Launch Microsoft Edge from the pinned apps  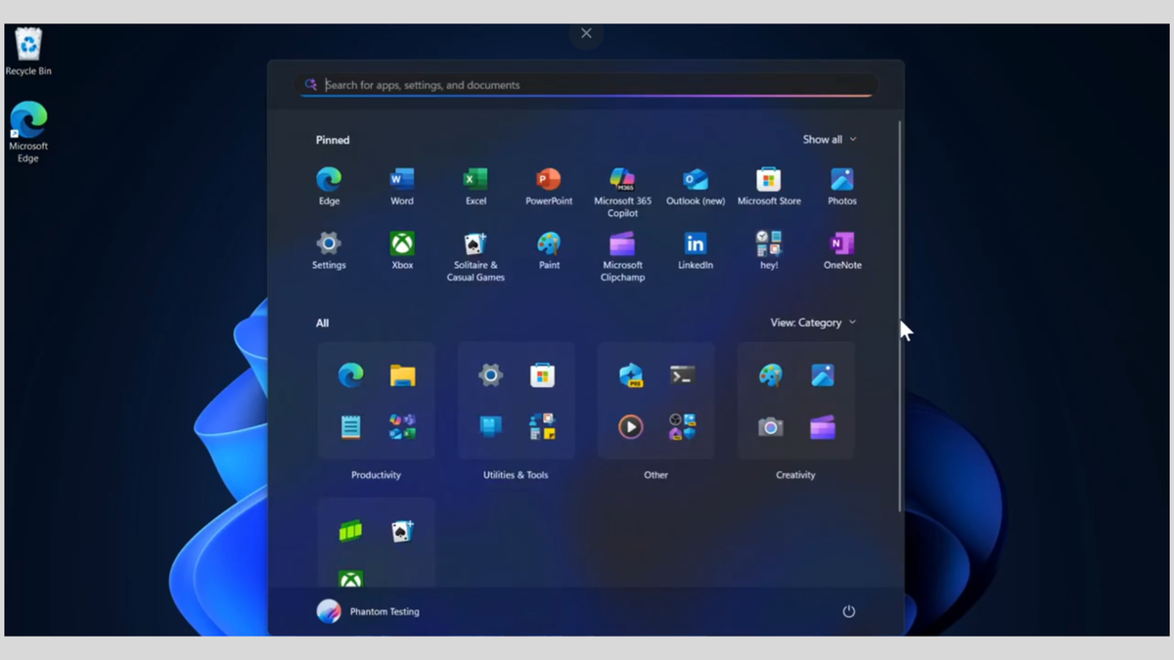tap(329, 181)
